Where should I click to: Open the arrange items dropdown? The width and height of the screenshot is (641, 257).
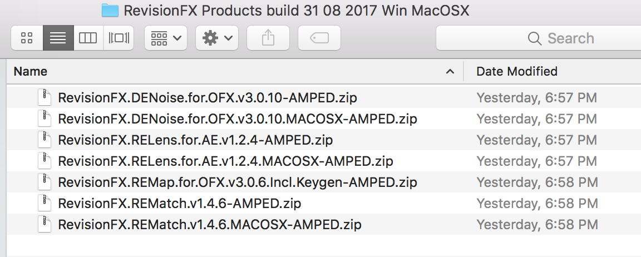166,38
